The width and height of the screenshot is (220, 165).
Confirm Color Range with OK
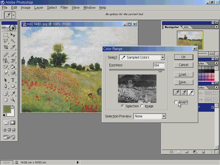184,57
